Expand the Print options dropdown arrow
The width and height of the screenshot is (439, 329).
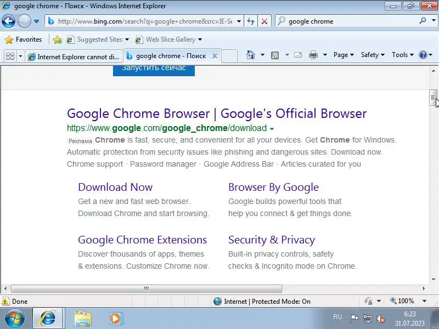coord(325,55)
